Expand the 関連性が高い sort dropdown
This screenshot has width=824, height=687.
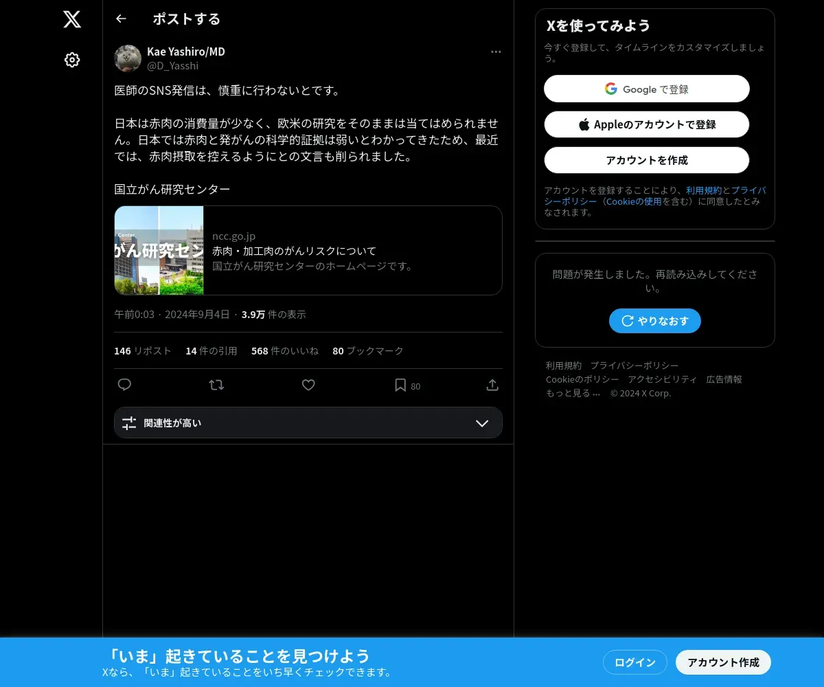tap(308, 423)
